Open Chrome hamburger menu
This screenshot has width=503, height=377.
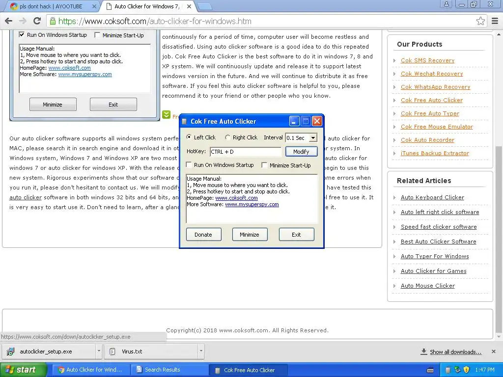[495, 21]
